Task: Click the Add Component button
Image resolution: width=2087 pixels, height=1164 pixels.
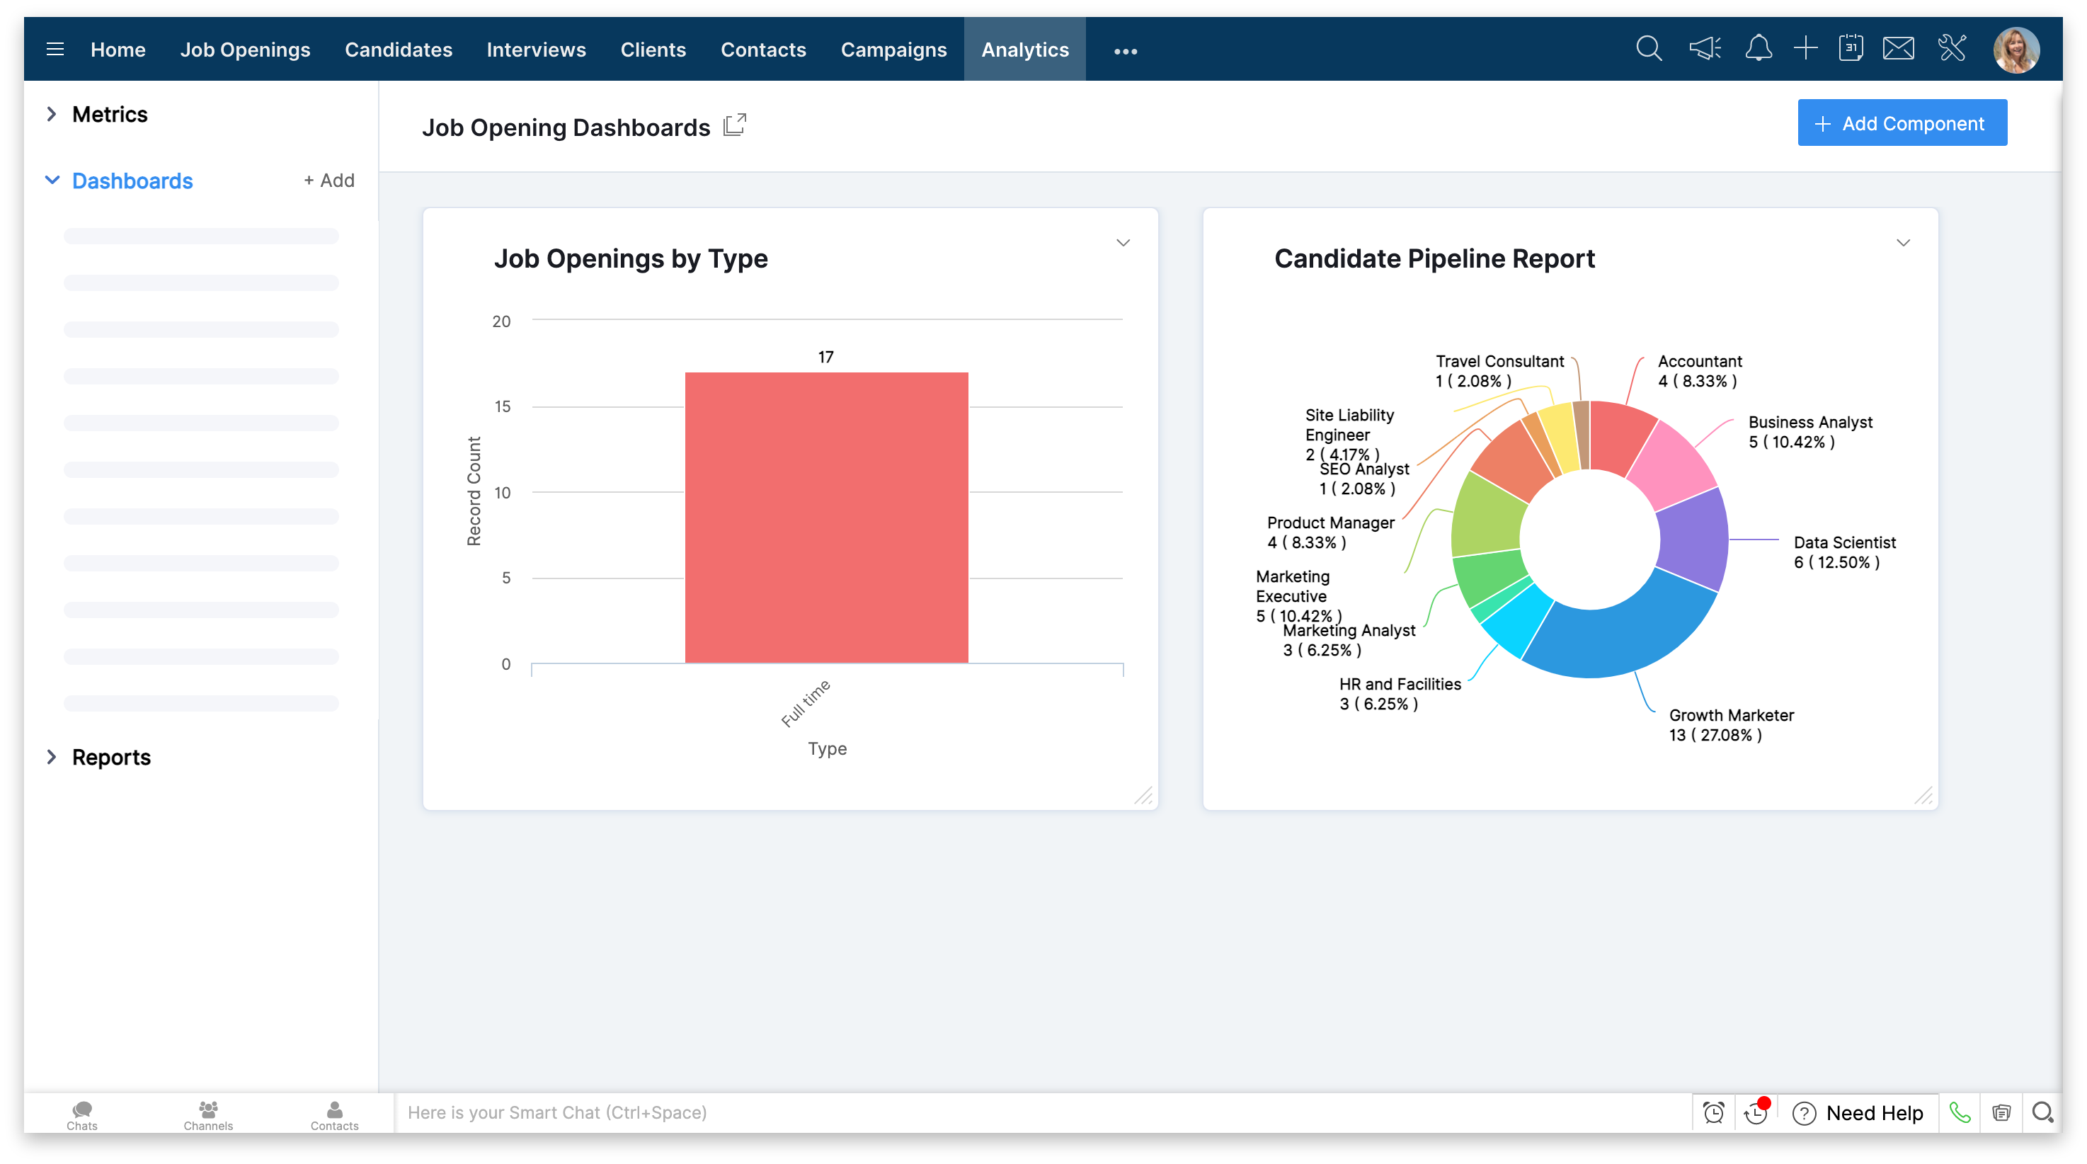Action: tap(1902, 123)
